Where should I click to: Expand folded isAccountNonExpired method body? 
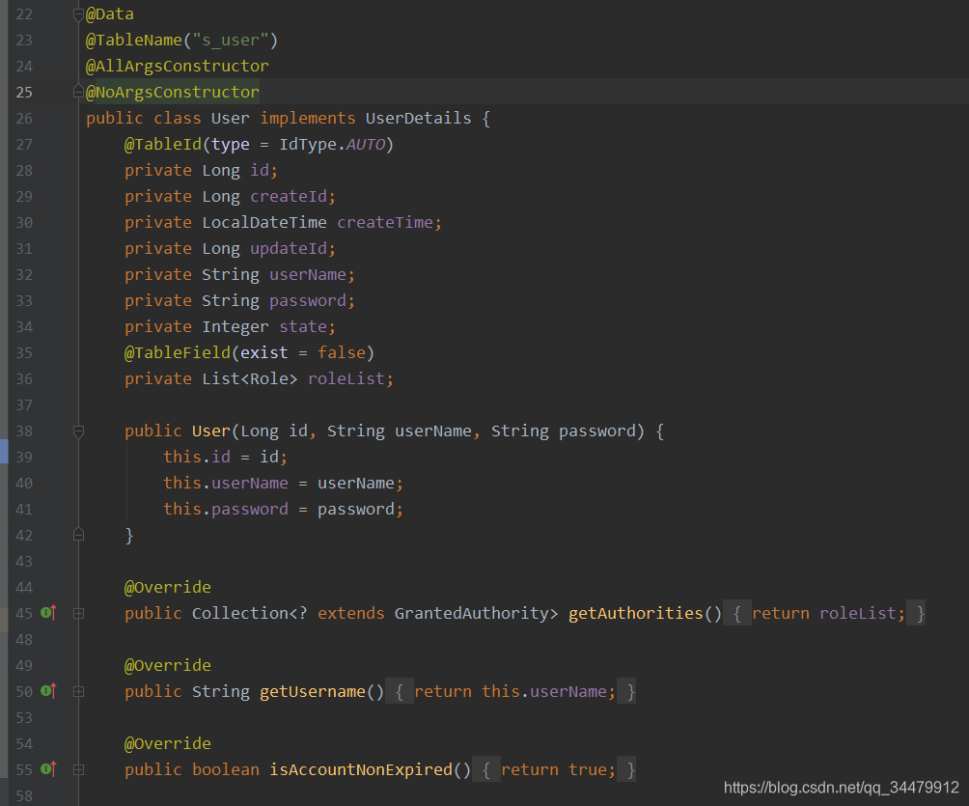(78, 769)
